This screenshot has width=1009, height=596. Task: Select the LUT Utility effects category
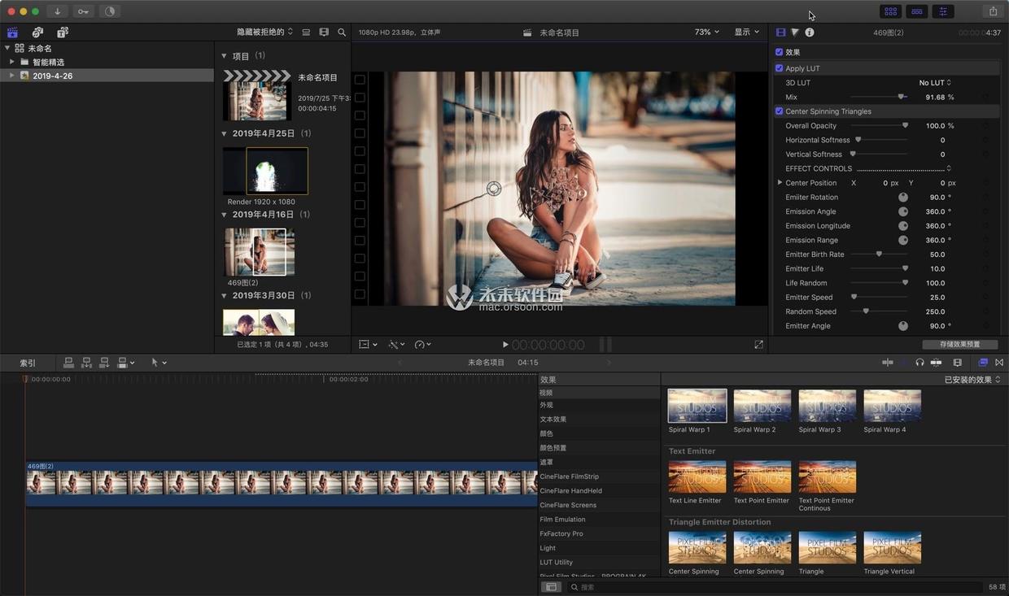pos(557,562)
